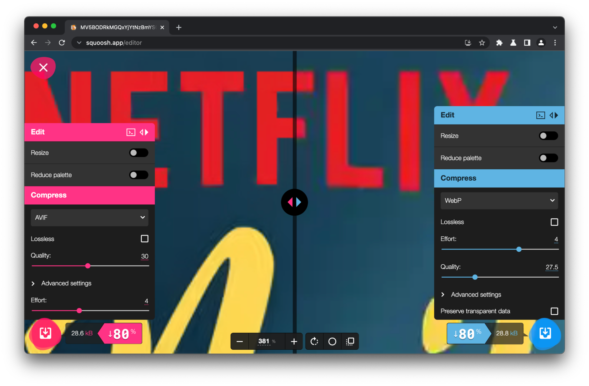
Task: Open a new browser tab
Action: click(179, 27)
